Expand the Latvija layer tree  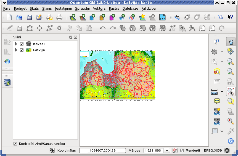click(16, 50)
